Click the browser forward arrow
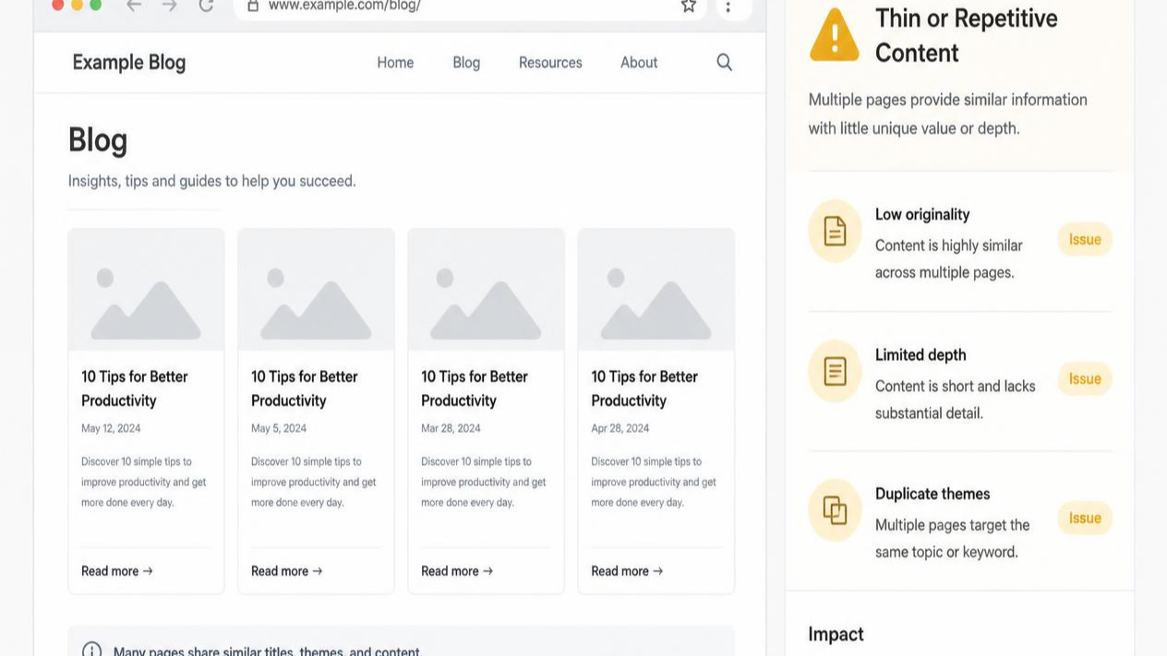1167x656 pixels. pos(170,6)
